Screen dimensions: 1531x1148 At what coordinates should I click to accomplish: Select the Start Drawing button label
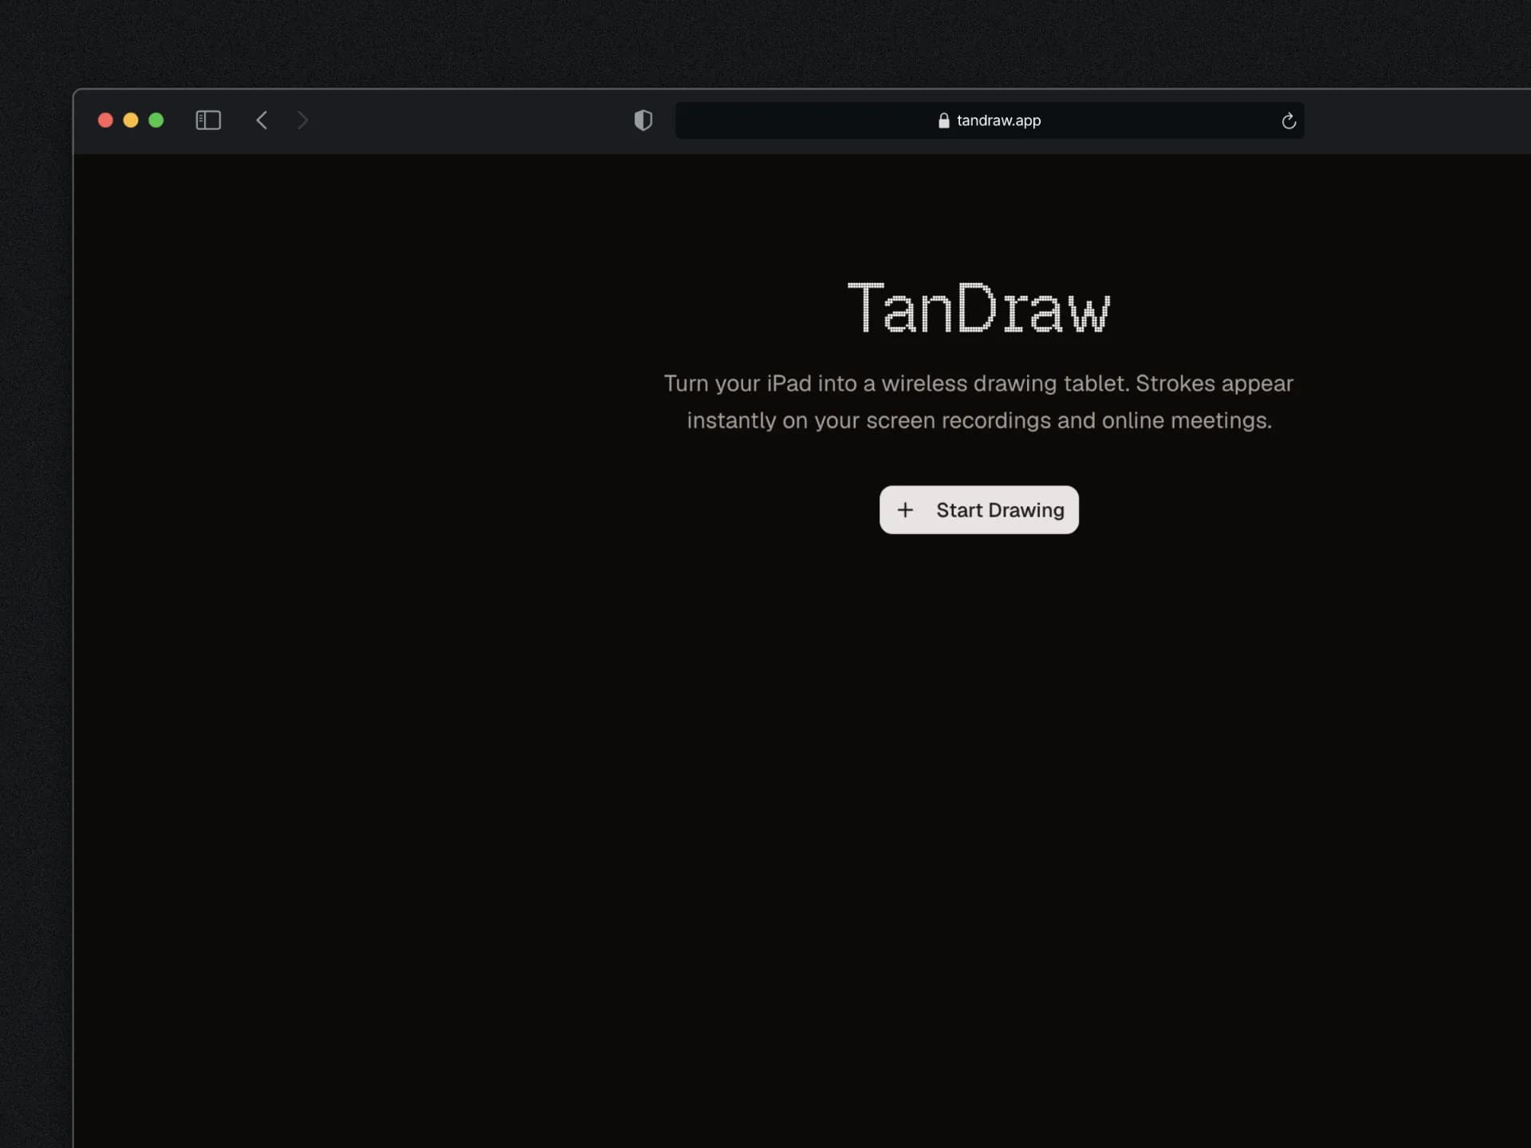999,510
